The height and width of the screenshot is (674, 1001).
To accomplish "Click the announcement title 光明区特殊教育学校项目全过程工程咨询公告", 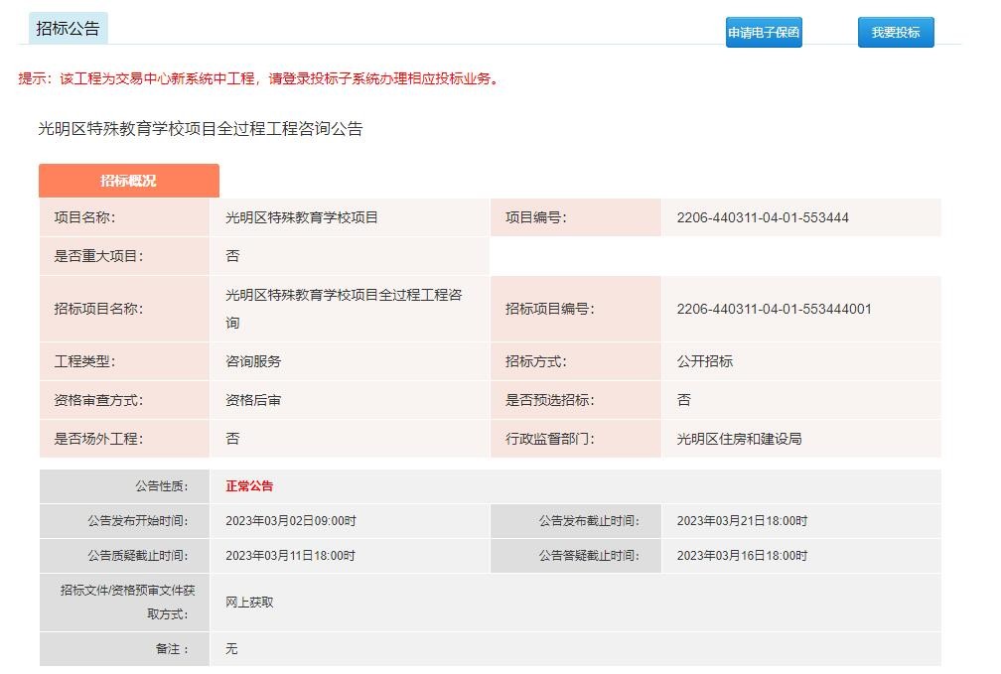I will [200, 129].
